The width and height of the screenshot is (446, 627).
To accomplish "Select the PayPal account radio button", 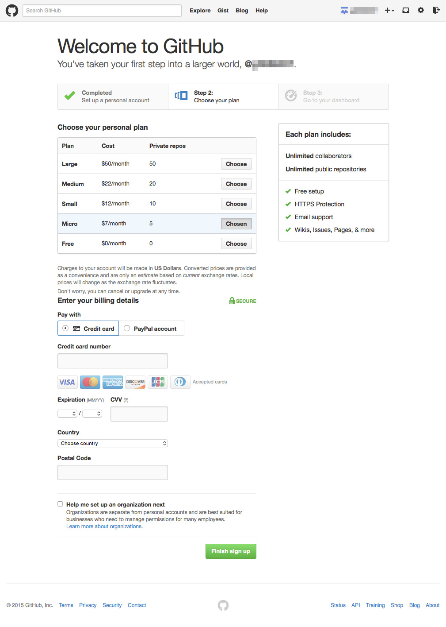I will (127, 329).
